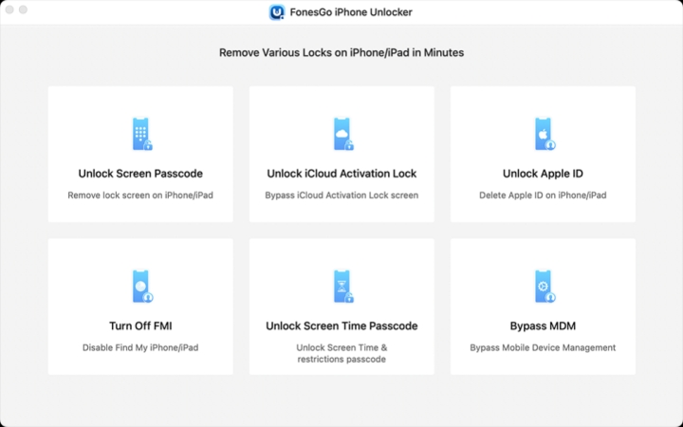Screen dimensions: 683x427
Task: Open the Unlock Screen Passcode title
Action: click(x=140, y=174)
